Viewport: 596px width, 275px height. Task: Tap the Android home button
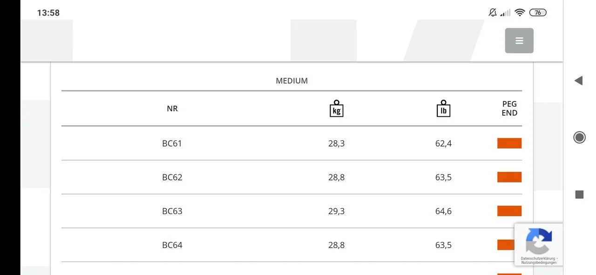[x=579, y=137]
